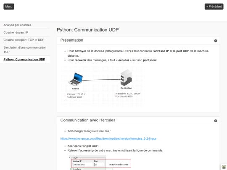Click 'Télécharger le logiciel Hercules' text
Screen dimensions: 227x170
coord(89,131)
